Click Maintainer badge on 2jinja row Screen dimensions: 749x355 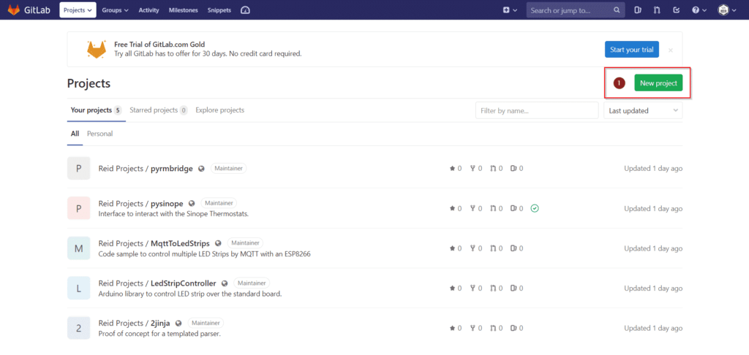[x=206, y=323]
